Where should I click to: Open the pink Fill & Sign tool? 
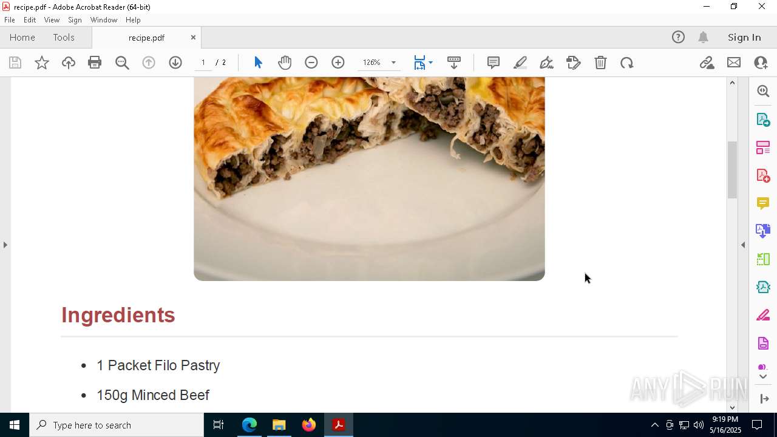pyautogui.click(x=763, y=315)
